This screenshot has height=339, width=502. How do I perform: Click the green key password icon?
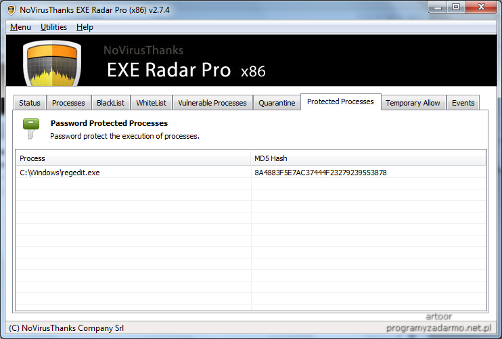pos(31,129)
